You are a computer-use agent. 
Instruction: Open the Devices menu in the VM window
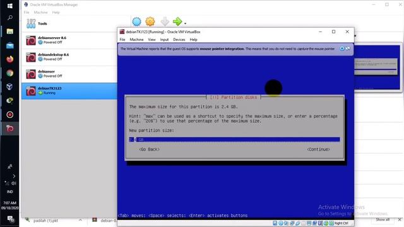point(179,40)
